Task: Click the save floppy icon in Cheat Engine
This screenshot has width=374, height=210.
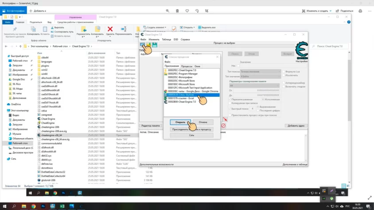Action: [155, 45]
